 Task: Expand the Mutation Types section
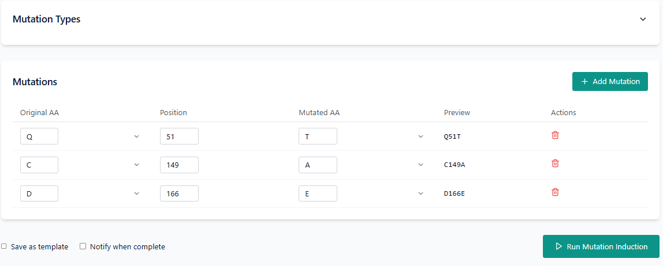click(x=643, y=19)
